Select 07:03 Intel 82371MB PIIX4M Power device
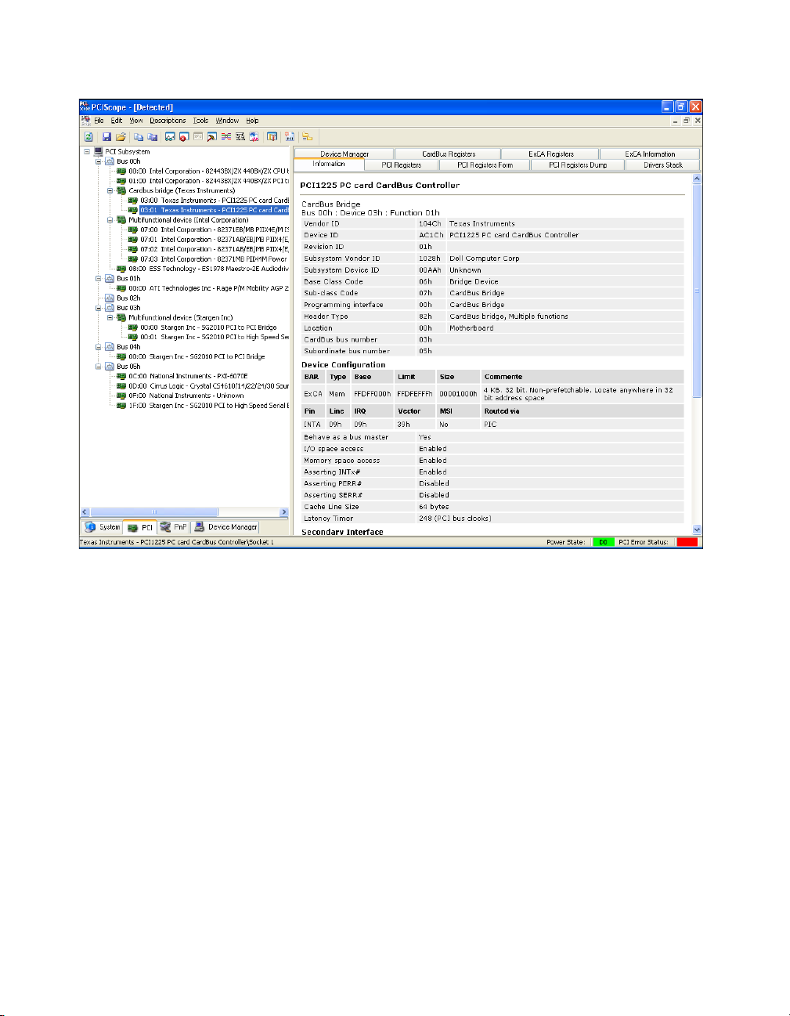This screenshot has height=1016, width=790. (x=214, y=259)
